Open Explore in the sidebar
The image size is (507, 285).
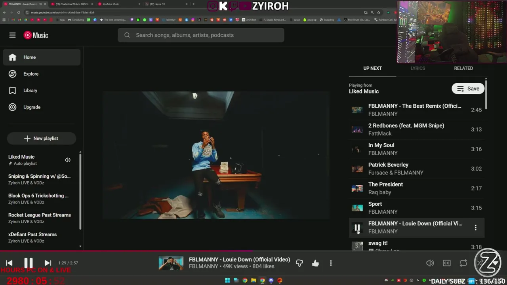(42, 74)
